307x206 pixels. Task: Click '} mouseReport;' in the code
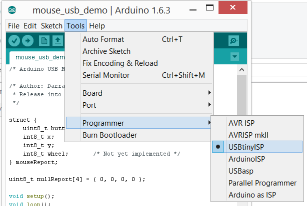tap(33, 162)
